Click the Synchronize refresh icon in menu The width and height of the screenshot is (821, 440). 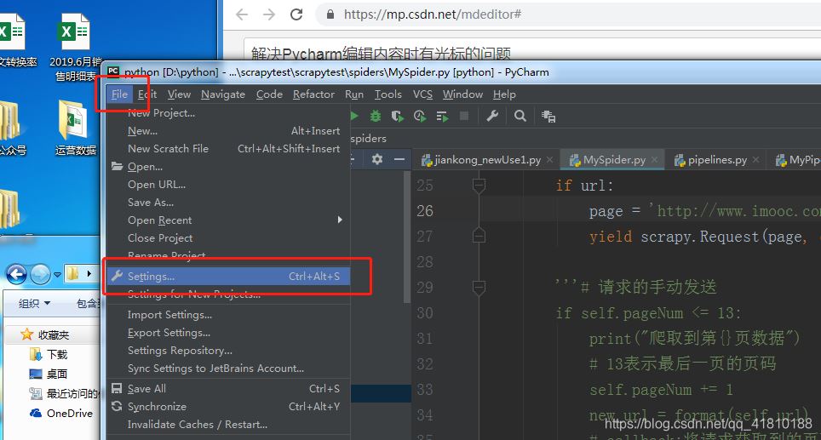(117, 407)
